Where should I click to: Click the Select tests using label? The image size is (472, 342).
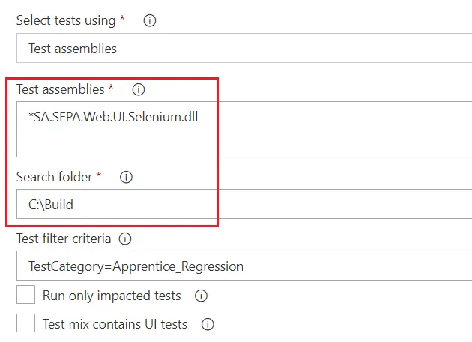coord(66,21)
